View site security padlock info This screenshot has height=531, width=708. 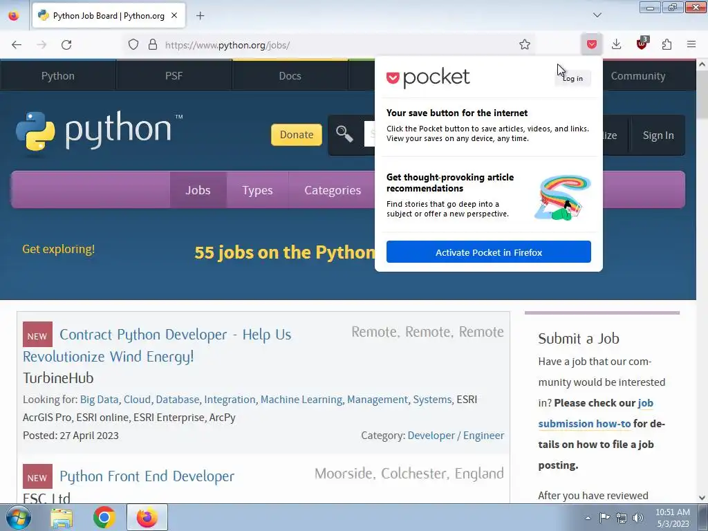[x=153, y=45]
